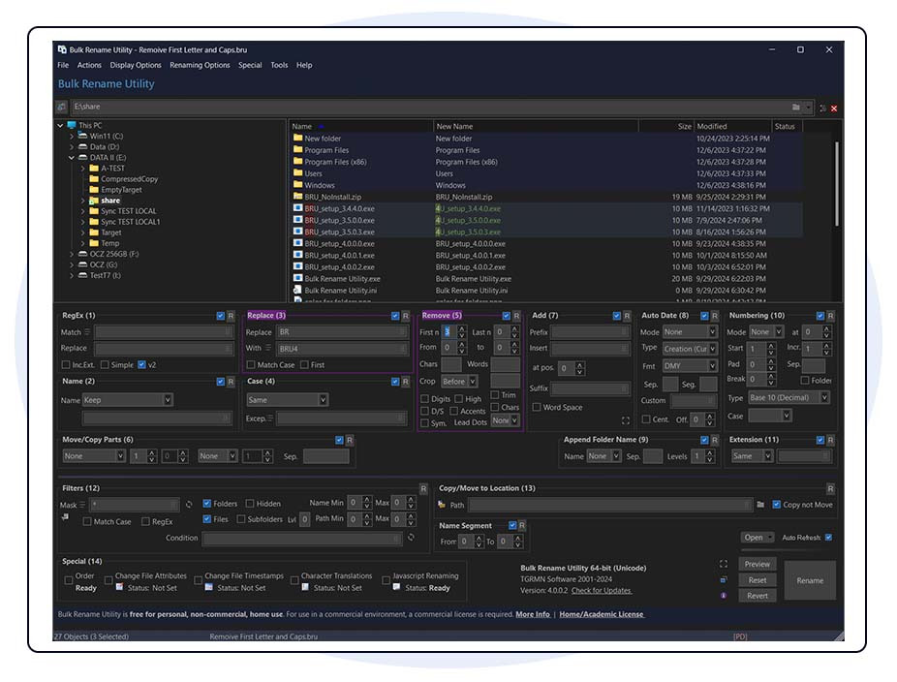Click the Filters mask refresh icon
Screen dimensions: 897x682
click(189, 505)
